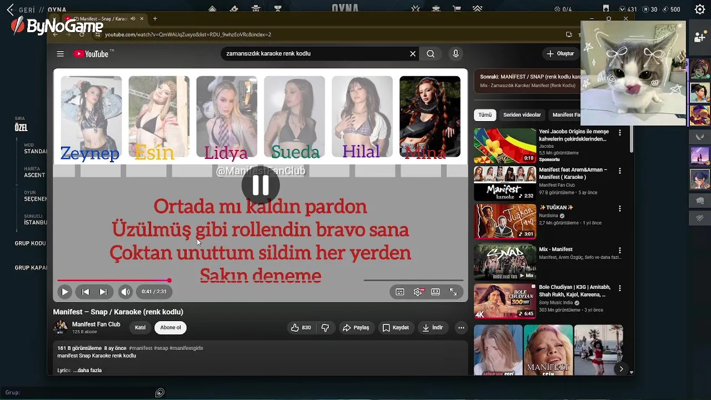Select the Tümü filter chip
This screenshot has height=400, width=711.
tap(485, 115)
